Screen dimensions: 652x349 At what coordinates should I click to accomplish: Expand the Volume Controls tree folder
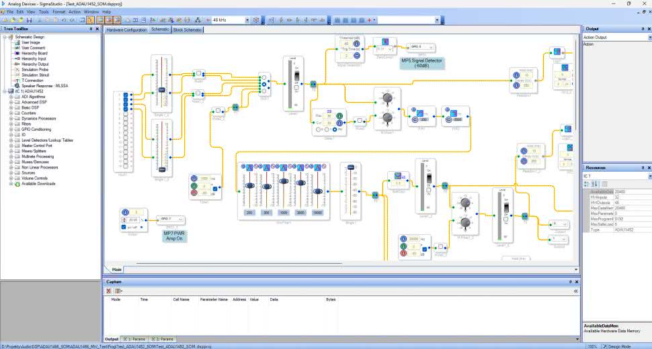(11, 178)
